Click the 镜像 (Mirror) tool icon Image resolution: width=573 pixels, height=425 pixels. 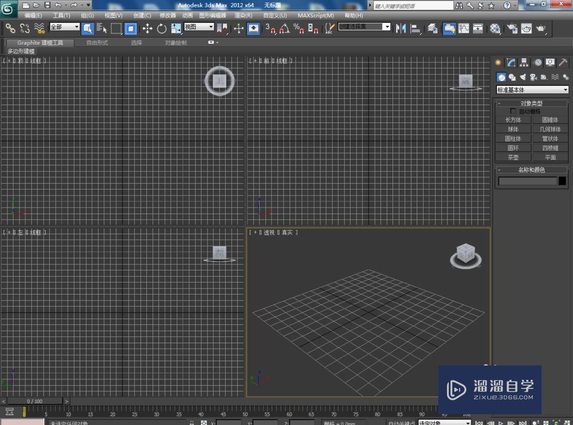[x=399, y=29]
